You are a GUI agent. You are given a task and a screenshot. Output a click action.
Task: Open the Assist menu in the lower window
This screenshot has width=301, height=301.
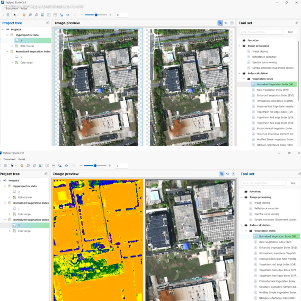22,159
